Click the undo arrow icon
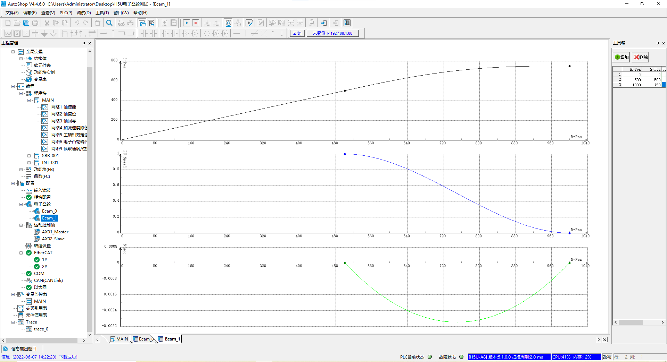The height and width of the screenshot is (362, 667). pyautogui.click(x=77, y=23)
